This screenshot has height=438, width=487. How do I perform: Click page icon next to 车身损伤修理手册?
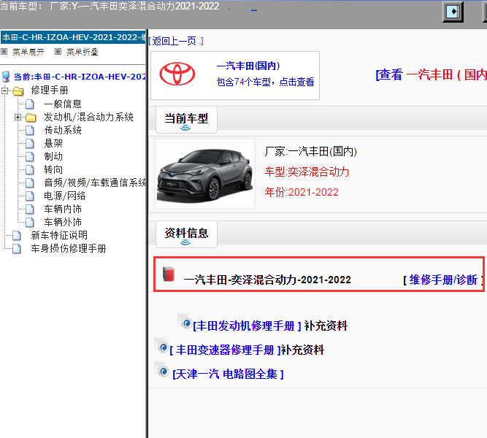(17, 248)
